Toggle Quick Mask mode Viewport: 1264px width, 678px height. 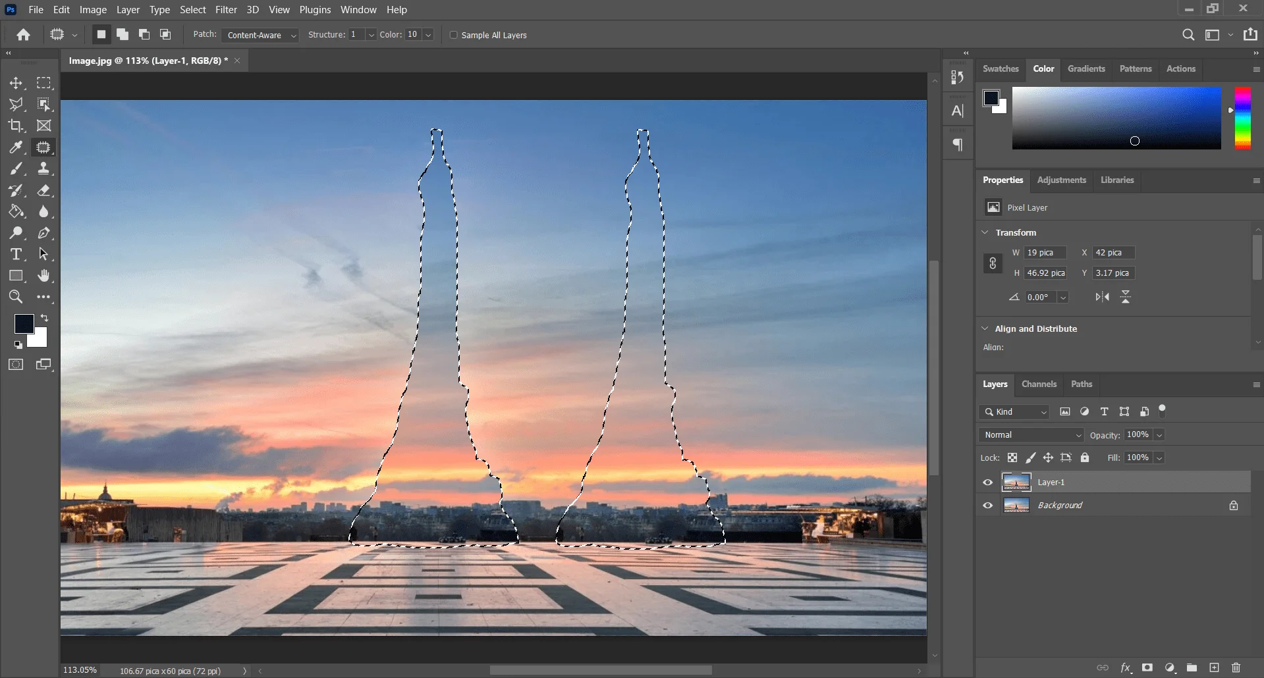point(16,364)
